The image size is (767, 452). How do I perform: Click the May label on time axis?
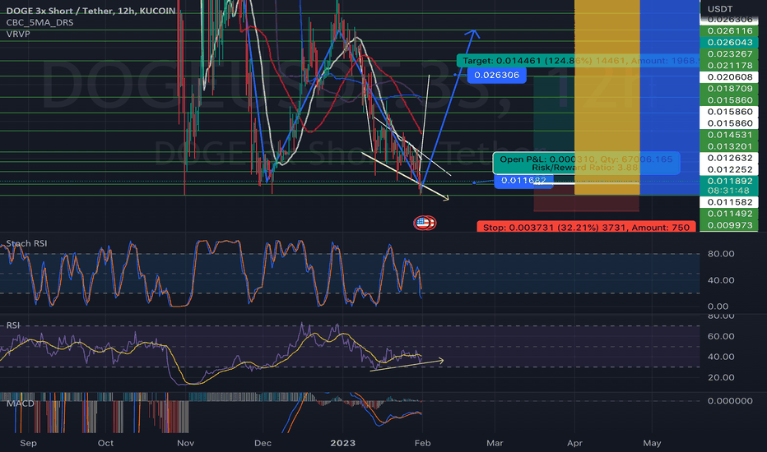pos(652,443)
